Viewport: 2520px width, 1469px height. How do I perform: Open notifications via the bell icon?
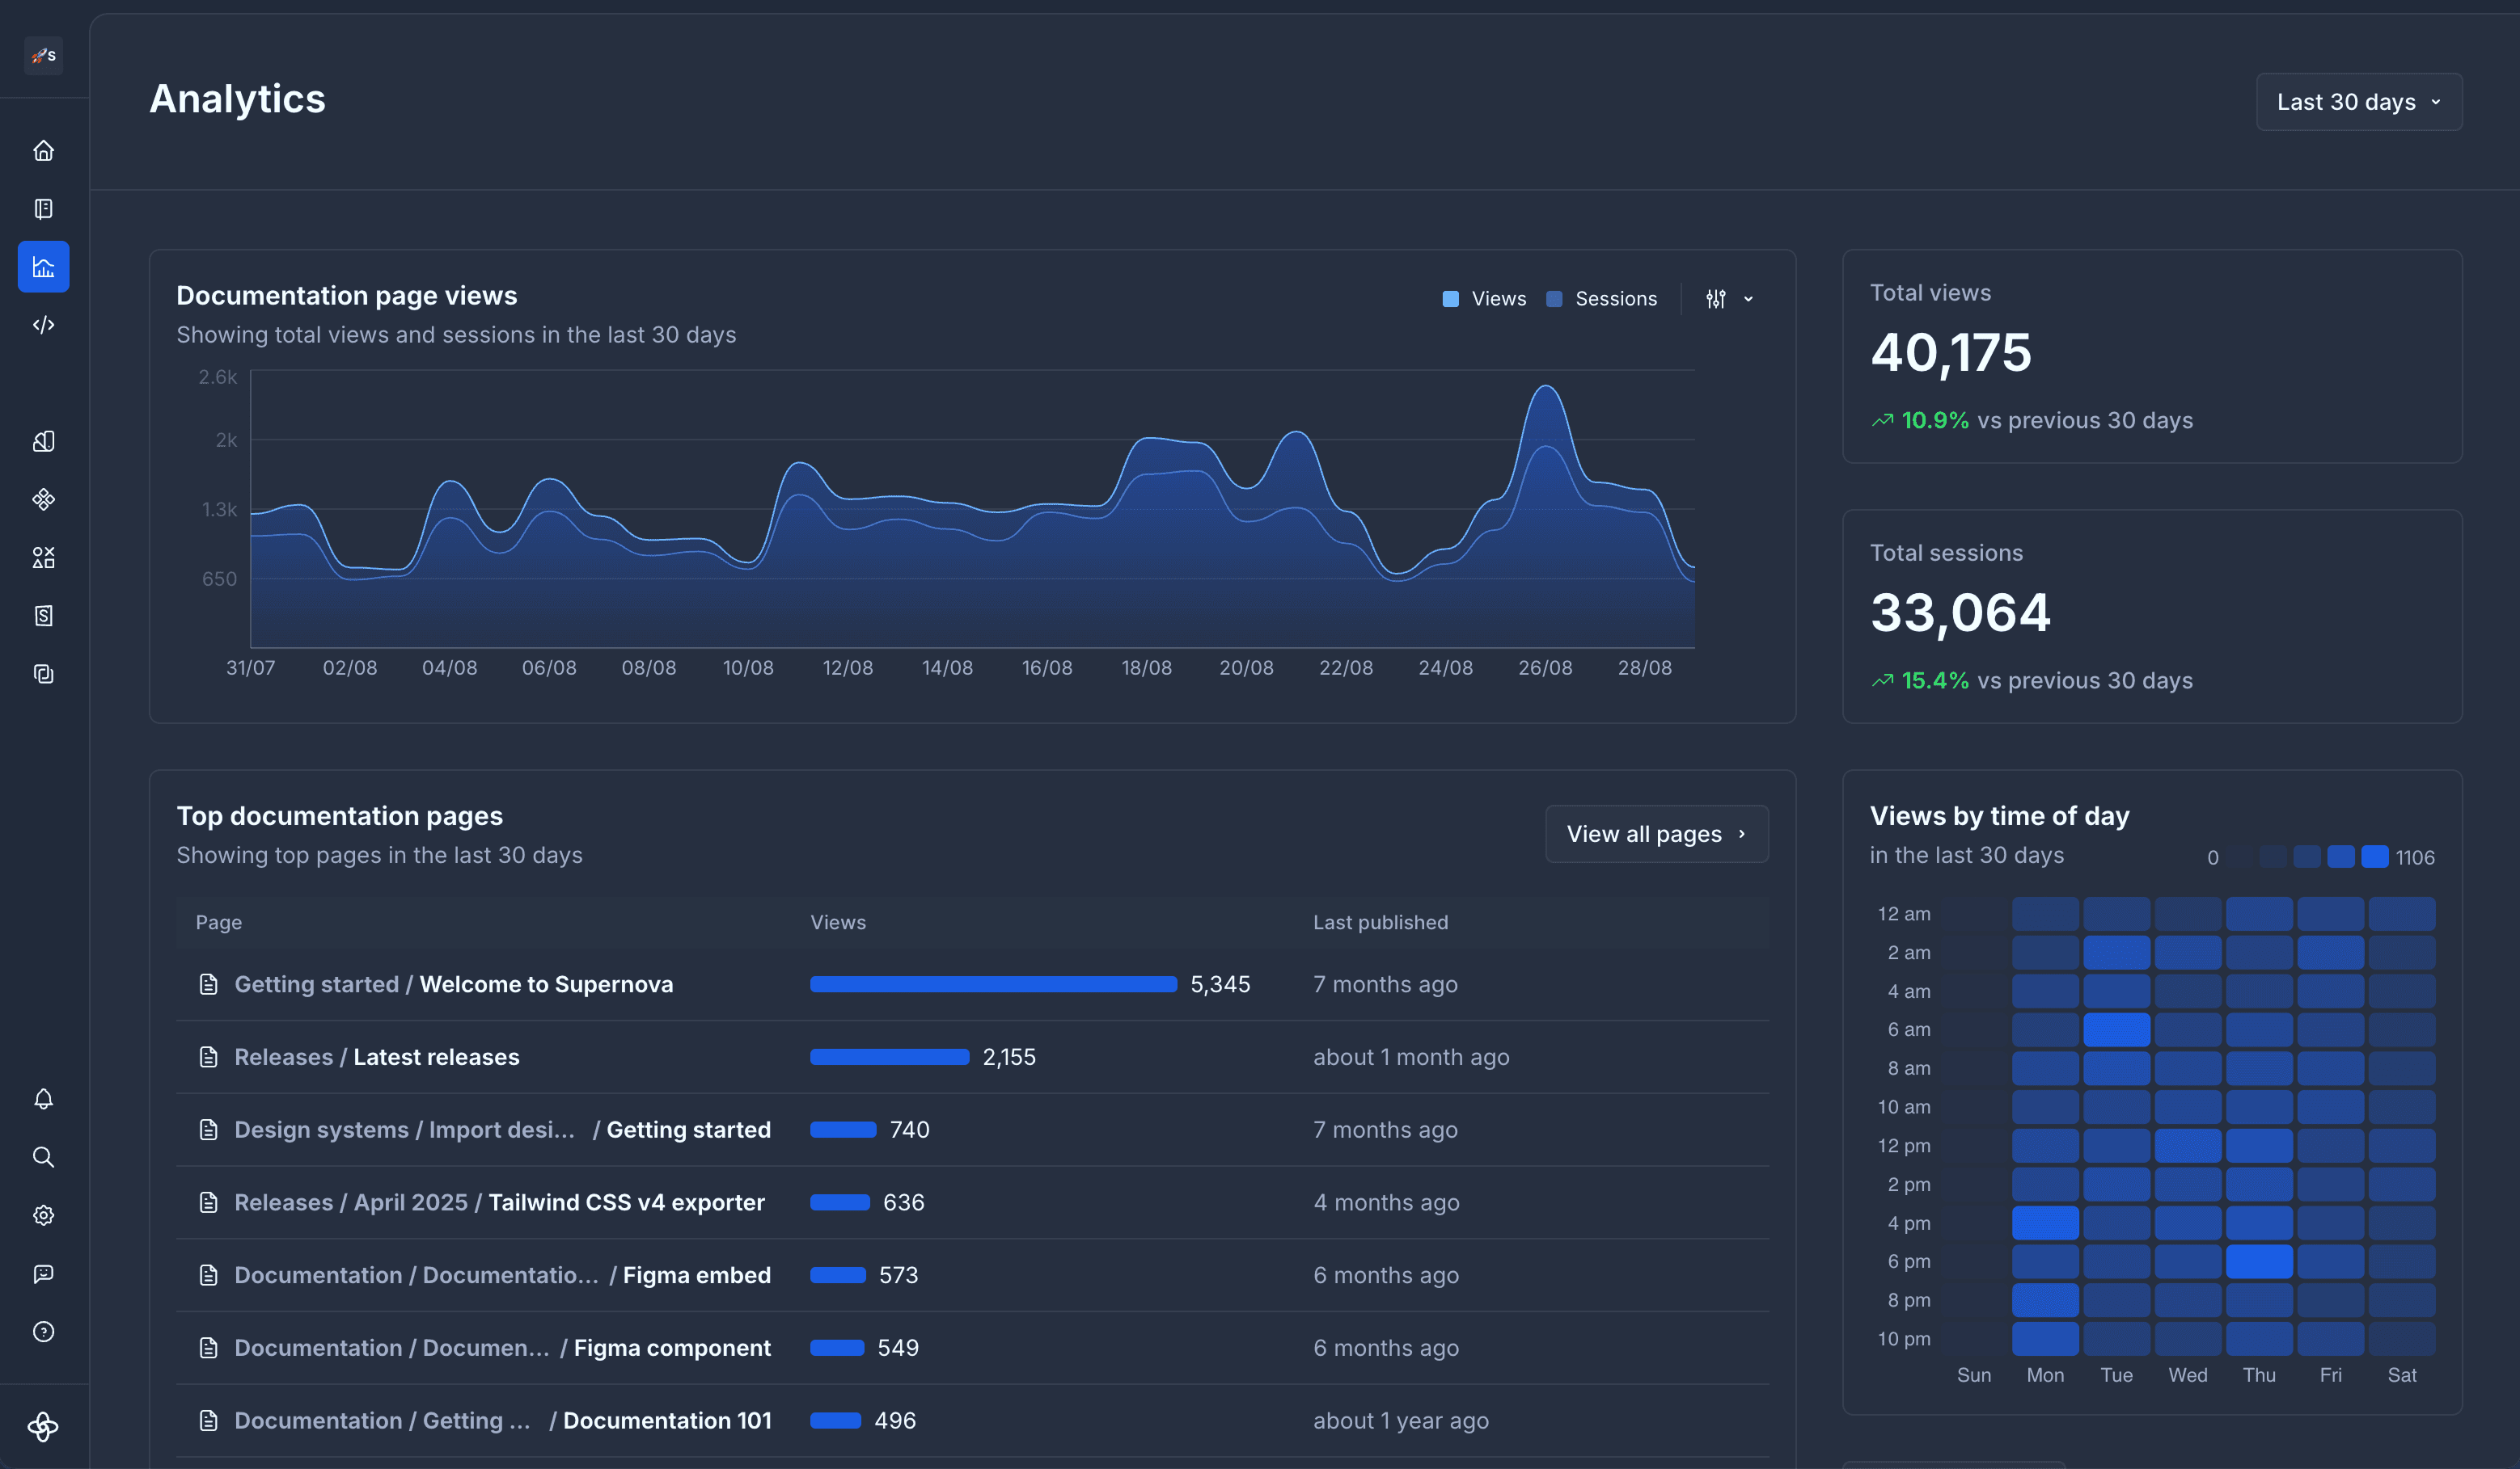click(44, 1098)
